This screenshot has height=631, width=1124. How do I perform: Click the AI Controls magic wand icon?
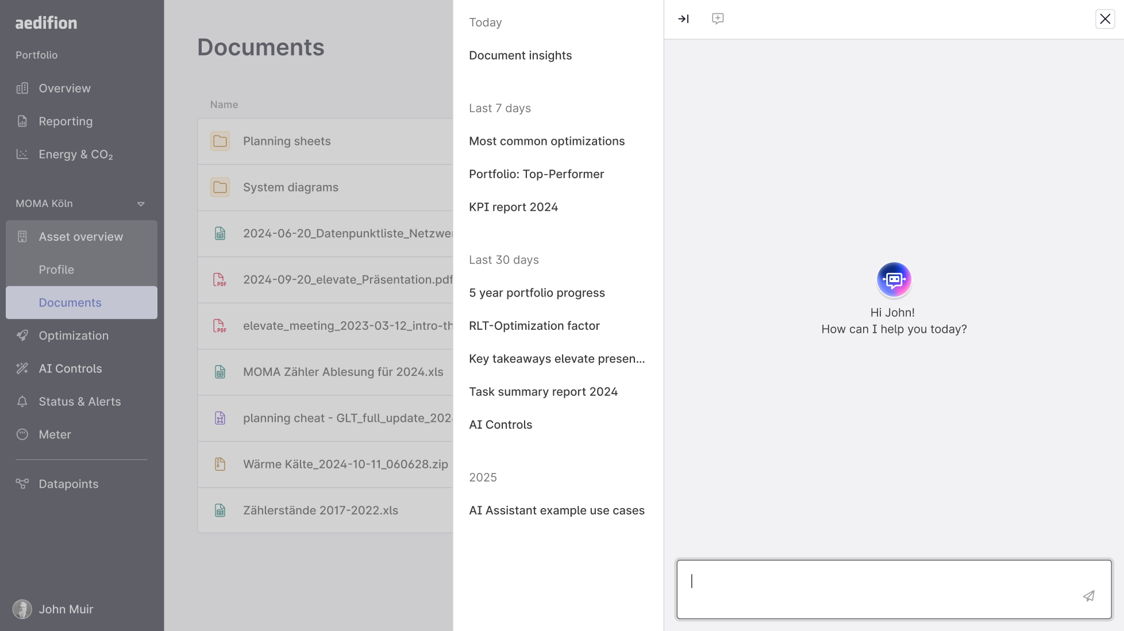point(22,368)
